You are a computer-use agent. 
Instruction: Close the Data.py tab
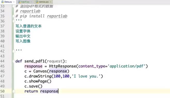click(x=14, y=2)
